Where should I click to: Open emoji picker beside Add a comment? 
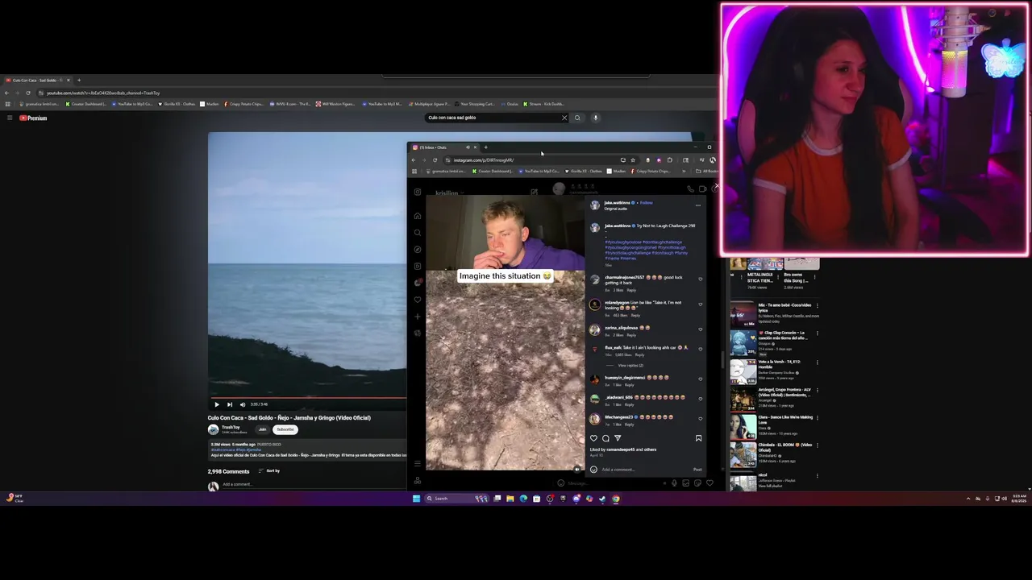593,470
